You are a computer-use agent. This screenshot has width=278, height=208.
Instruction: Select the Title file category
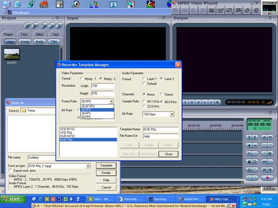54,42
